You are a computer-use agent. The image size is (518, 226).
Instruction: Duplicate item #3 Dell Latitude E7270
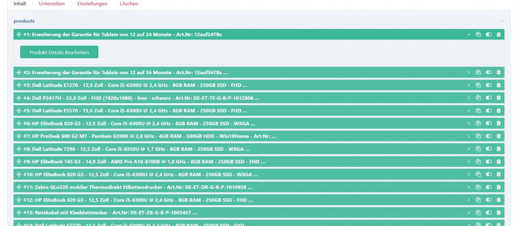pos(478,85)
